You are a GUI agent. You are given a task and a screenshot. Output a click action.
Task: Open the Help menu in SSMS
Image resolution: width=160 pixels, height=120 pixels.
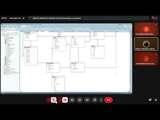click(35, 24)
